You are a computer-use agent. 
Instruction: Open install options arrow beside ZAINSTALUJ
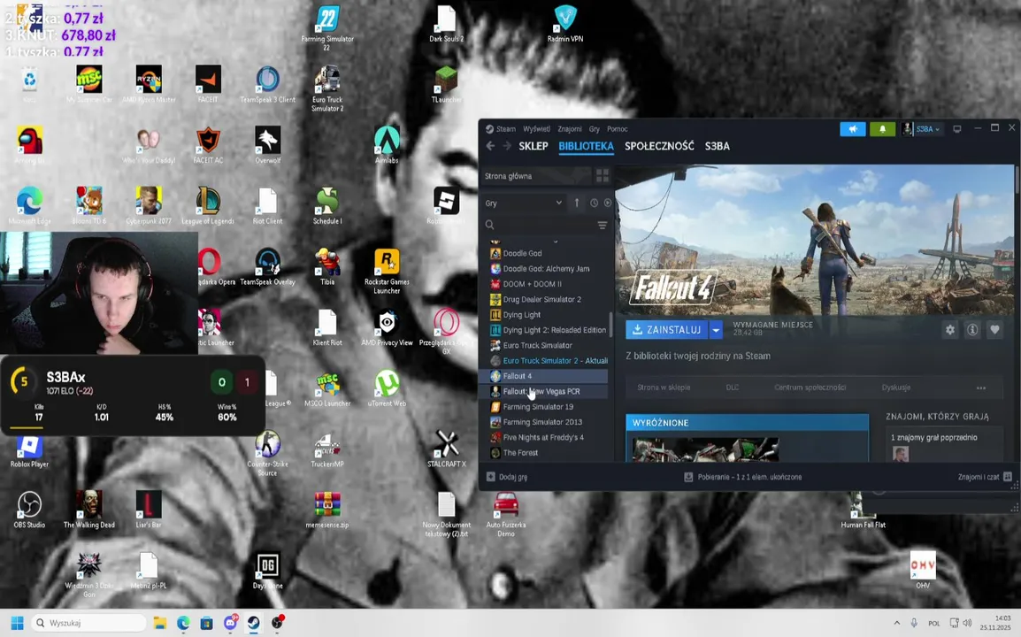pyautogui.click(x=716, y=330)
